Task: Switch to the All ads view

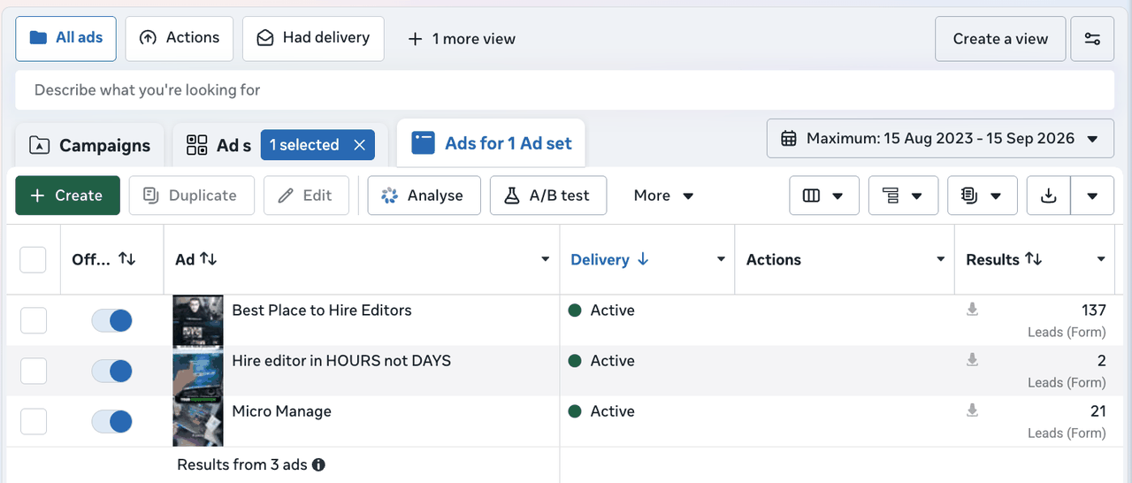Action: (65, 38)
